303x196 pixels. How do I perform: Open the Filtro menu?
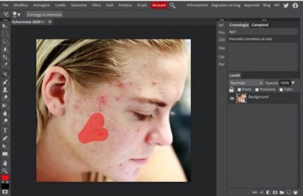(96, 5)
